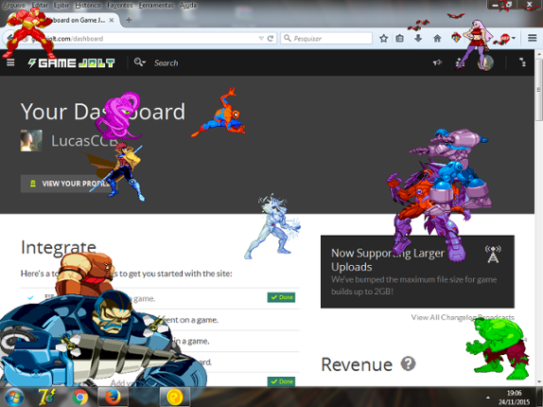Click the broadcast tower icon in announcement card
Viewport: 543px width, 407px height.
click(493, 255)
